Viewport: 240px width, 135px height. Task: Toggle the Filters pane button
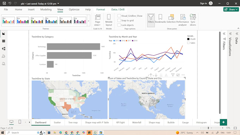click(x=151, y=20)
